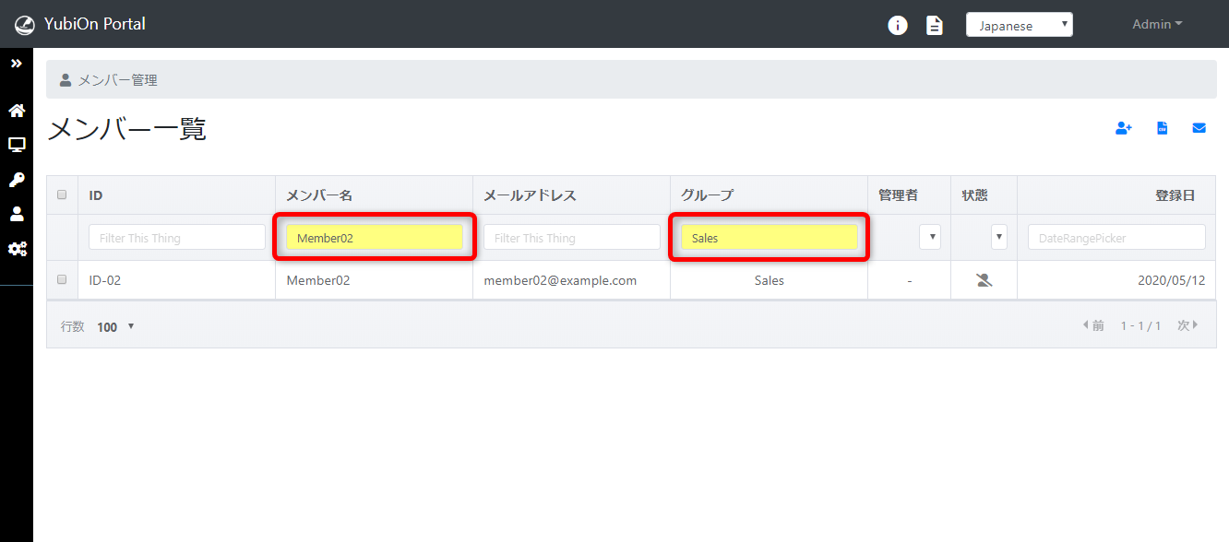Click the CSV file export icon

pyautogui.click(x=1163, y=129)
